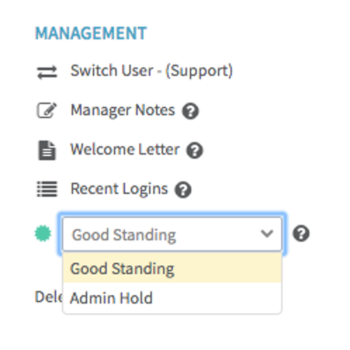This screenshot has height=350, width=350.
Task: View the Recent Logins link
Action: click(x=119, y=189)
